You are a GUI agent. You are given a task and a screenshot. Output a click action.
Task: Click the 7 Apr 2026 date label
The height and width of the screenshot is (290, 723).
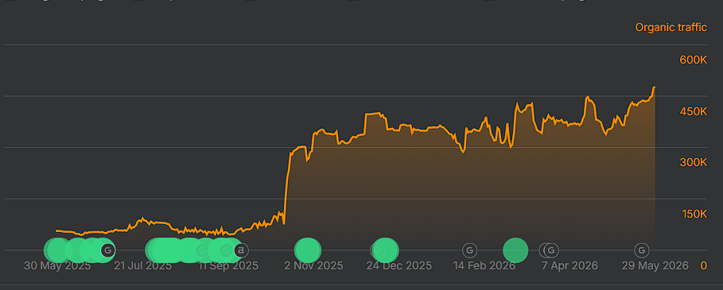[x=570, y=266]
